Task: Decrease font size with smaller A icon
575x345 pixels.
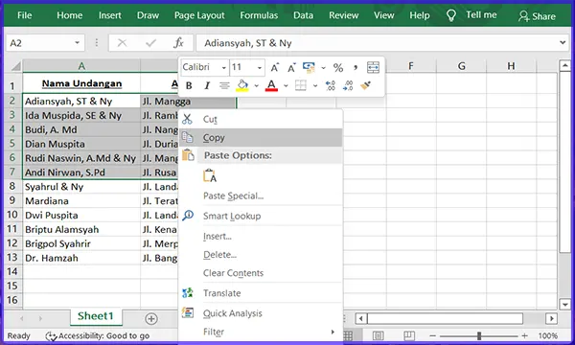Action: [291, 68]
